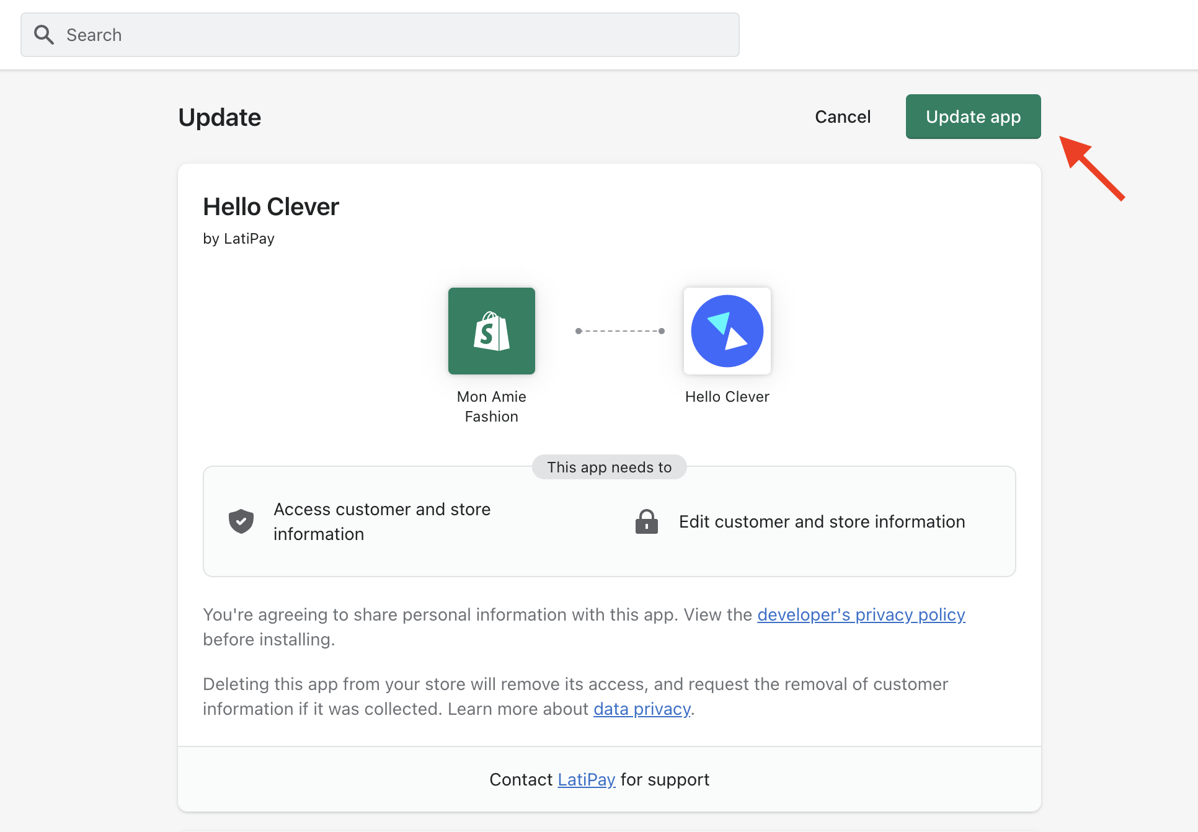Focus the Search input field
This screenshot has width=1198, height=832.
pyautogui.click(x=397, y=35)
